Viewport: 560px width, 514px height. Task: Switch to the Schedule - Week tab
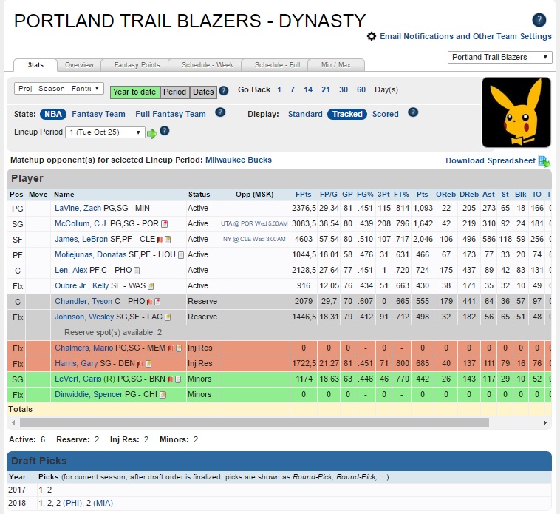coord(208,65)
